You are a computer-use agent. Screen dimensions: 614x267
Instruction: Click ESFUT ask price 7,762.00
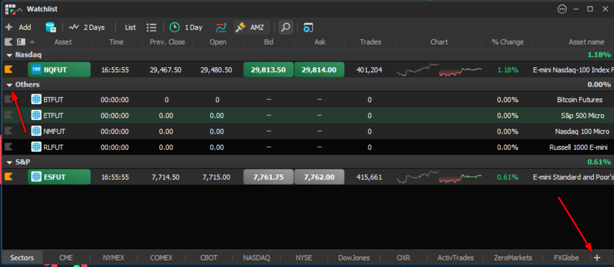click(x=319, y=177)
